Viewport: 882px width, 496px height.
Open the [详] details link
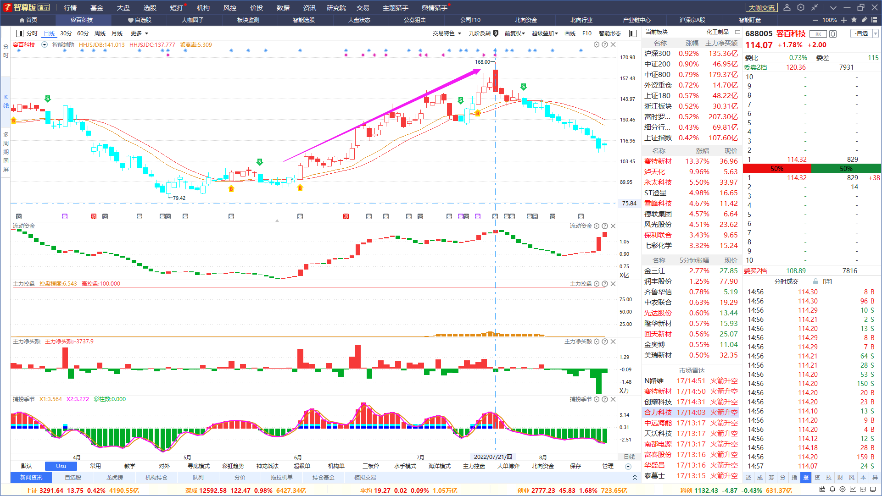tap(827, 281)
